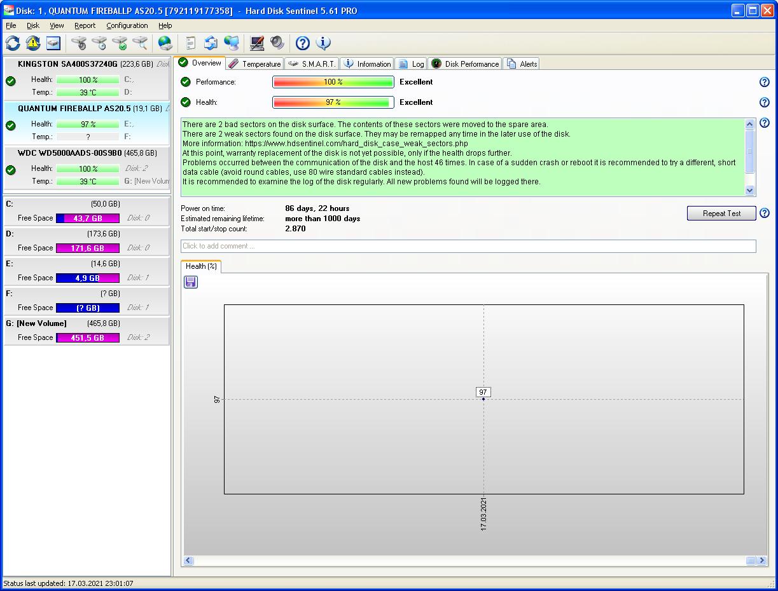778x591 pixels.
Task: Click the 17.03.2021 date label under graph
Action: (x=483, y=514)
